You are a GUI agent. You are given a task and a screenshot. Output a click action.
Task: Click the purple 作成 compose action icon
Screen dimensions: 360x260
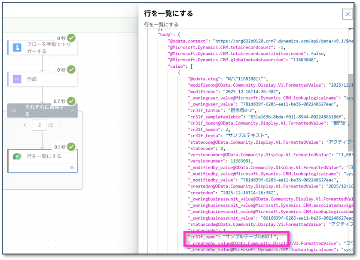(17, 79)
